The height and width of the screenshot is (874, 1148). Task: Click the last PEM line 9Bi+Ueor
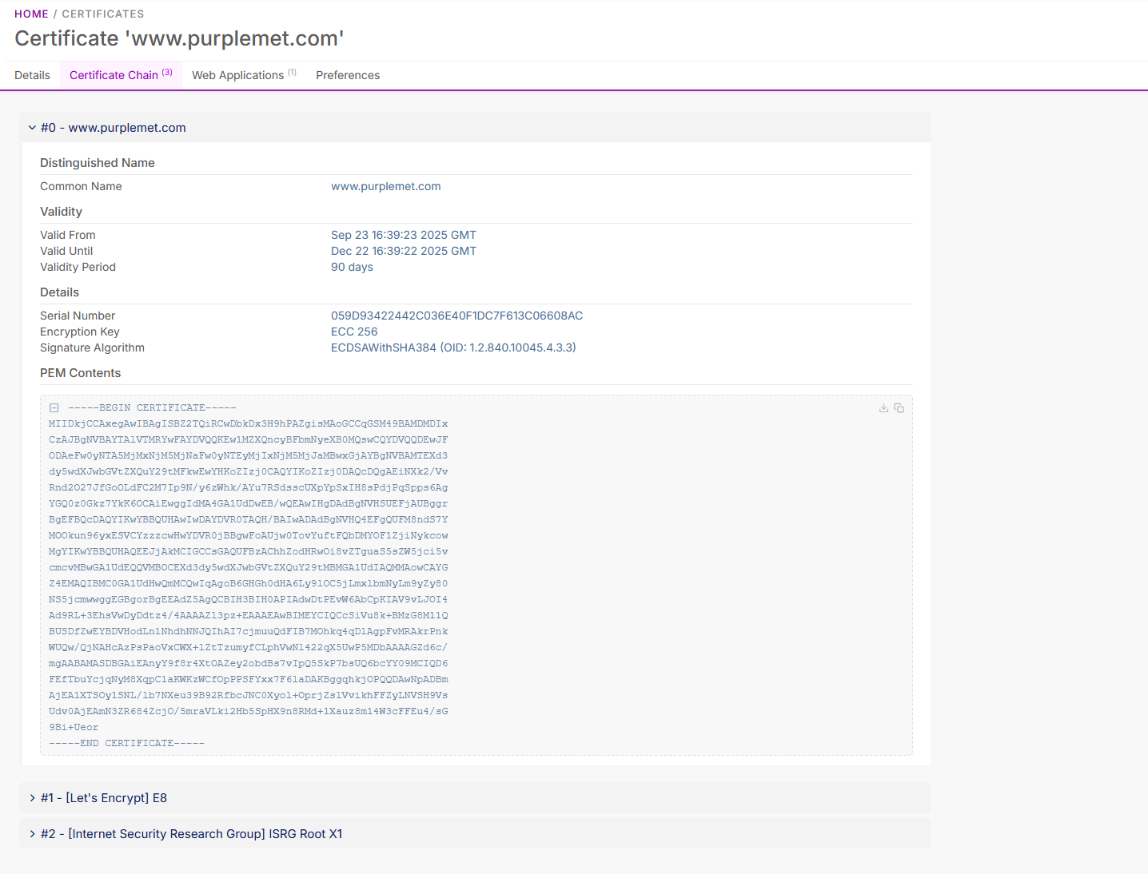(74, 727)
